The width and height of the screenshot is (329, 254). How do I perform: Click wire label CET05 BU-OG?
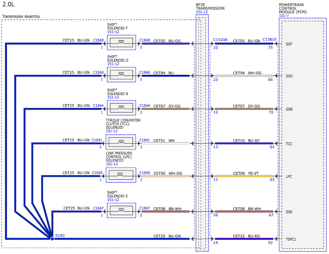coord(167,41)
